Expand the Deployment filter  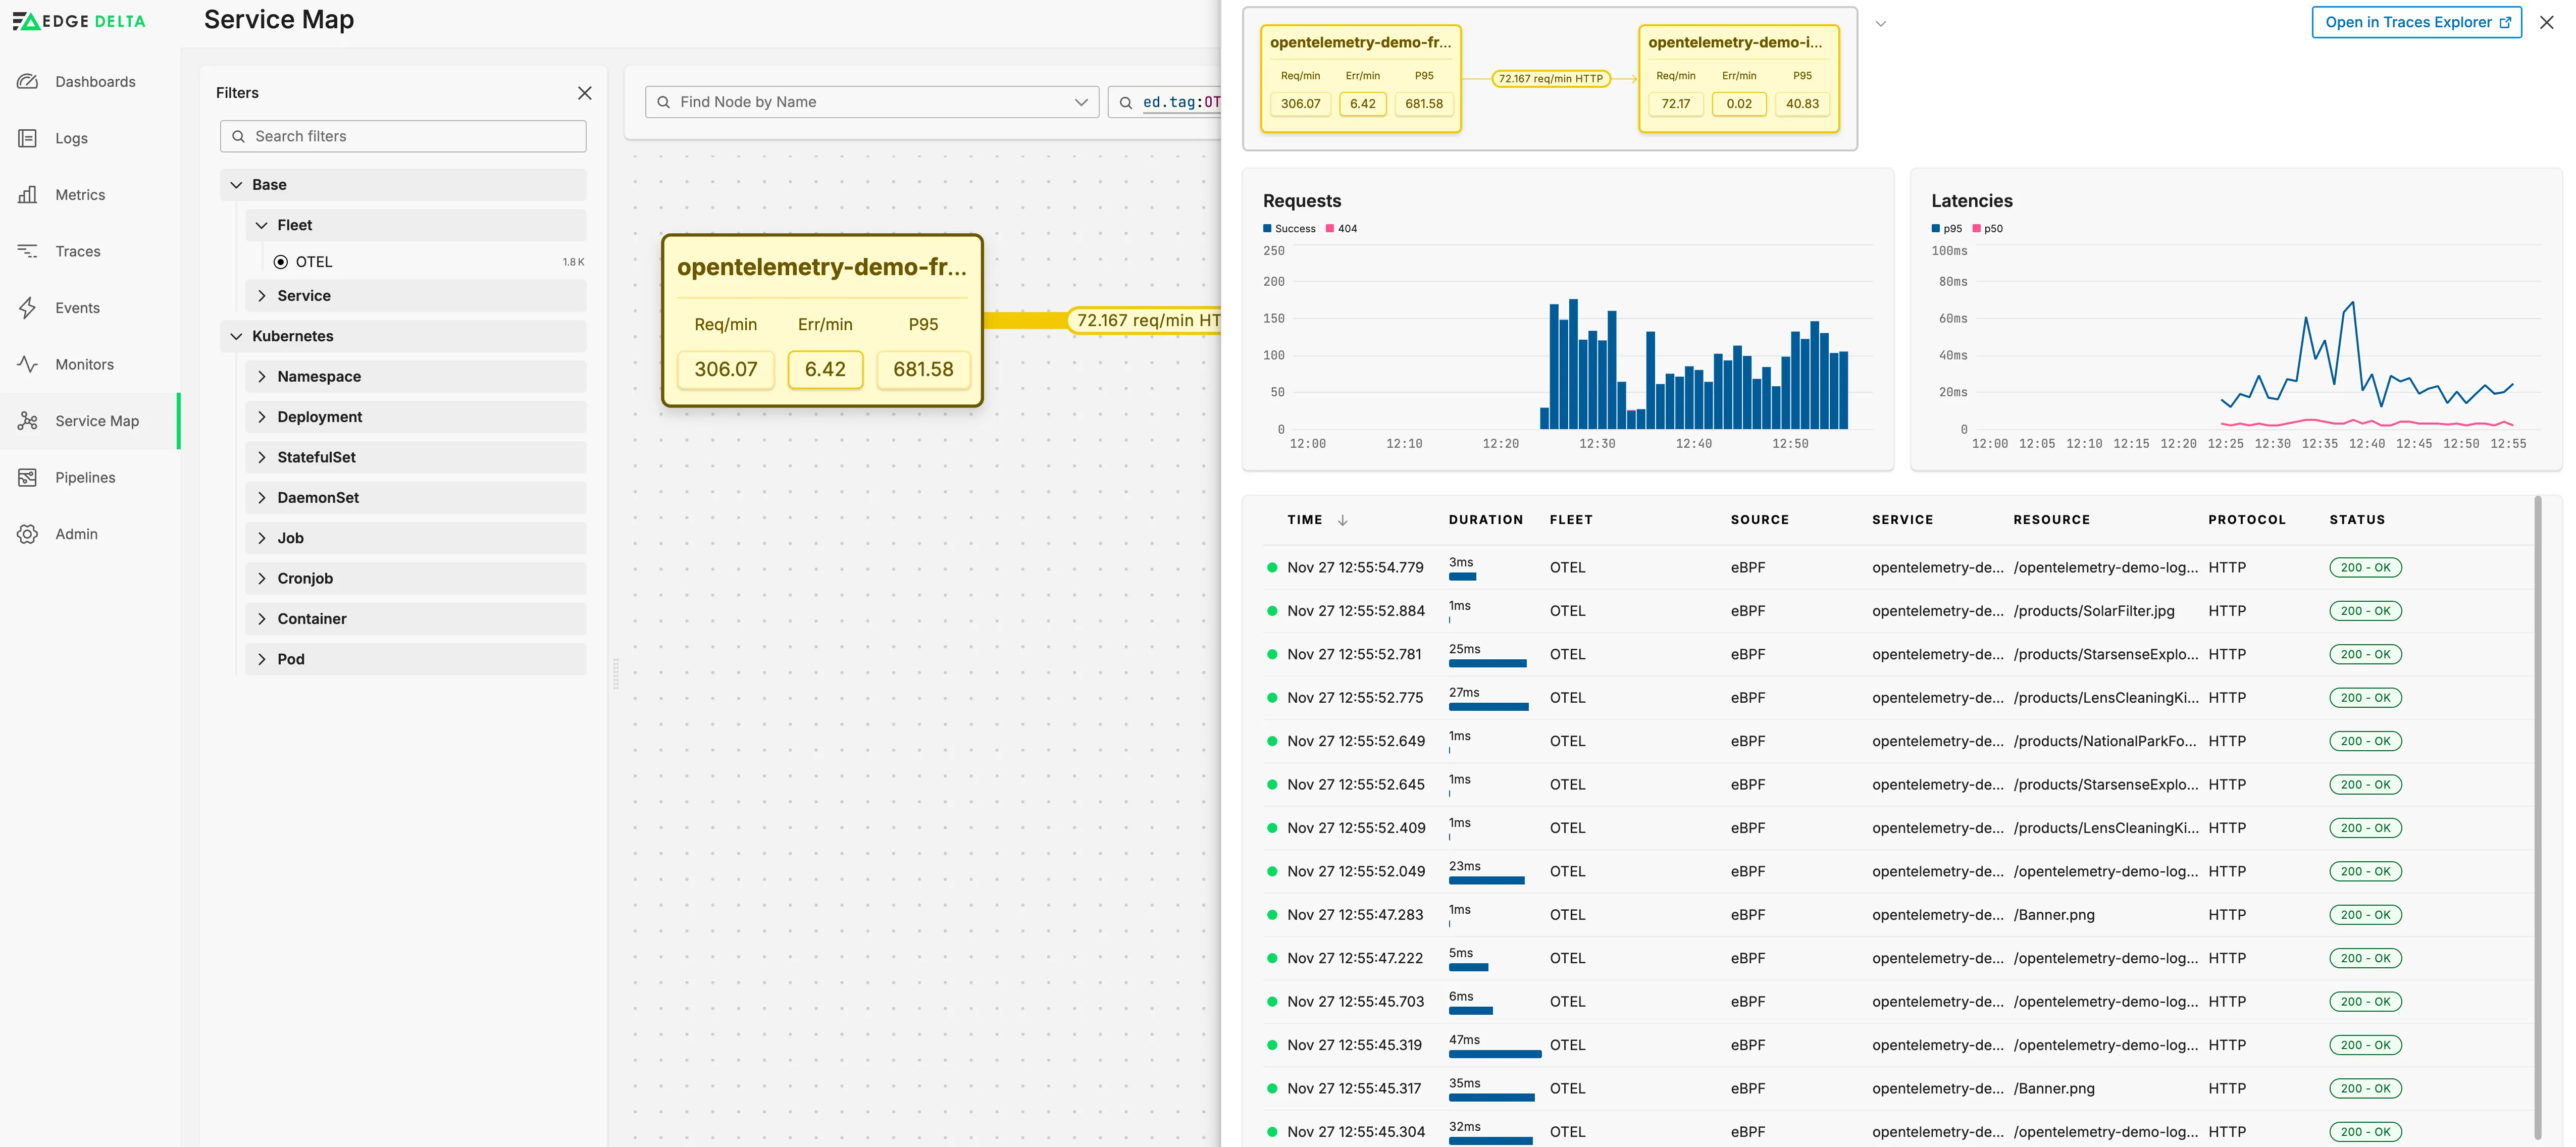pyautogui.click(x=416, y=417)
